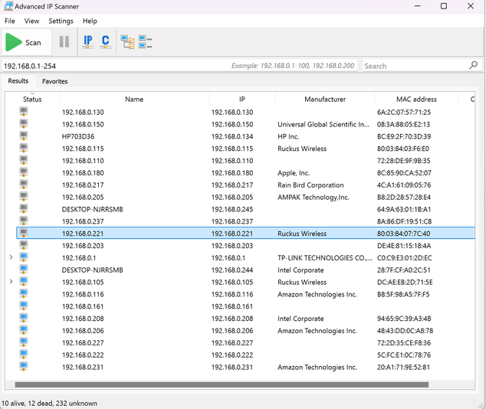Start network scan with Scan button
The width and height of the screenshot is (486, 409).
pos(24,42)
